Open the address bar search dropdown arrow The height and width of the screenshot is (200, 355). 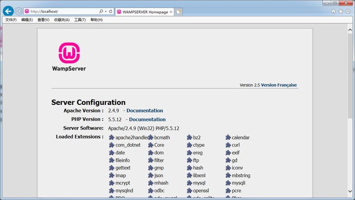[x=106, y=11]
